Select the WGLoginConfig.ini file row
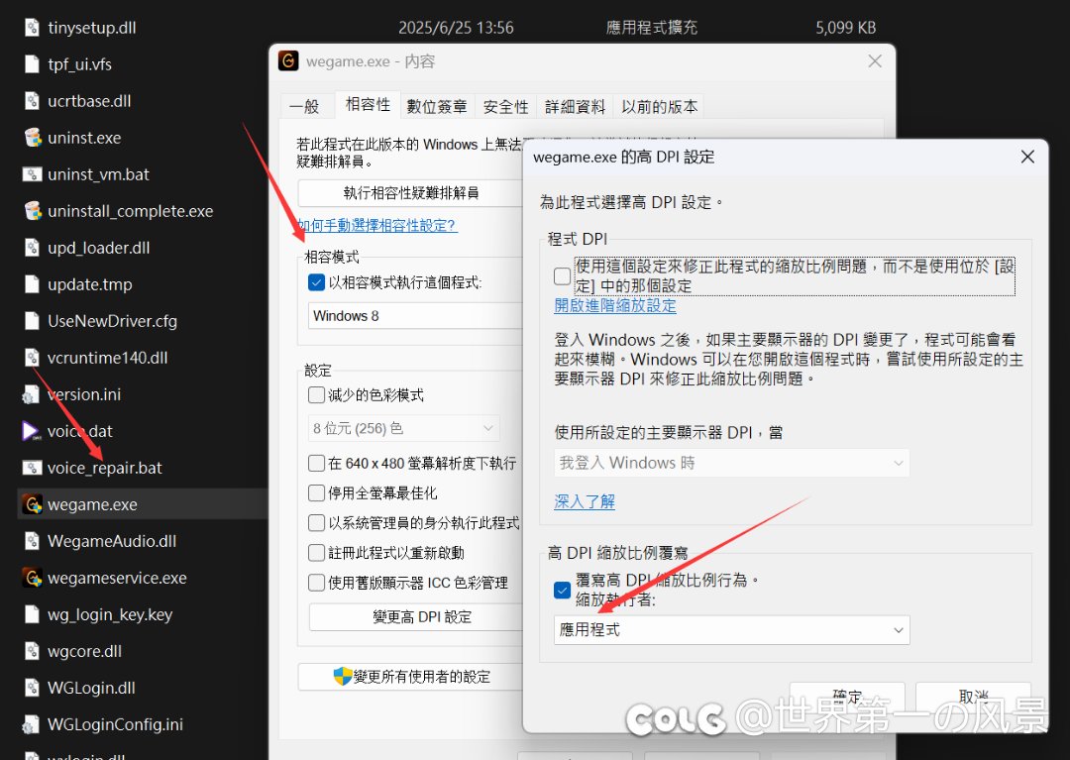The width and height of the screenshot is (1070, 760). (115, 724)
